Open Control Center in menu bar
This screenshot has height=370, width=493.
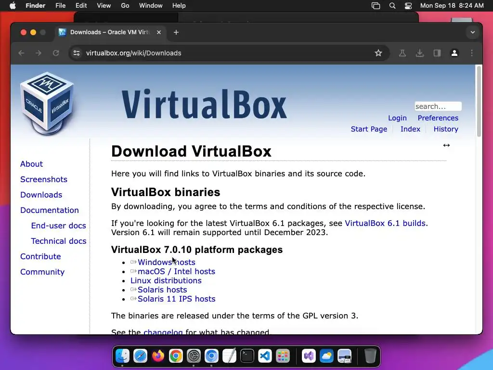(x=408, y=6)
